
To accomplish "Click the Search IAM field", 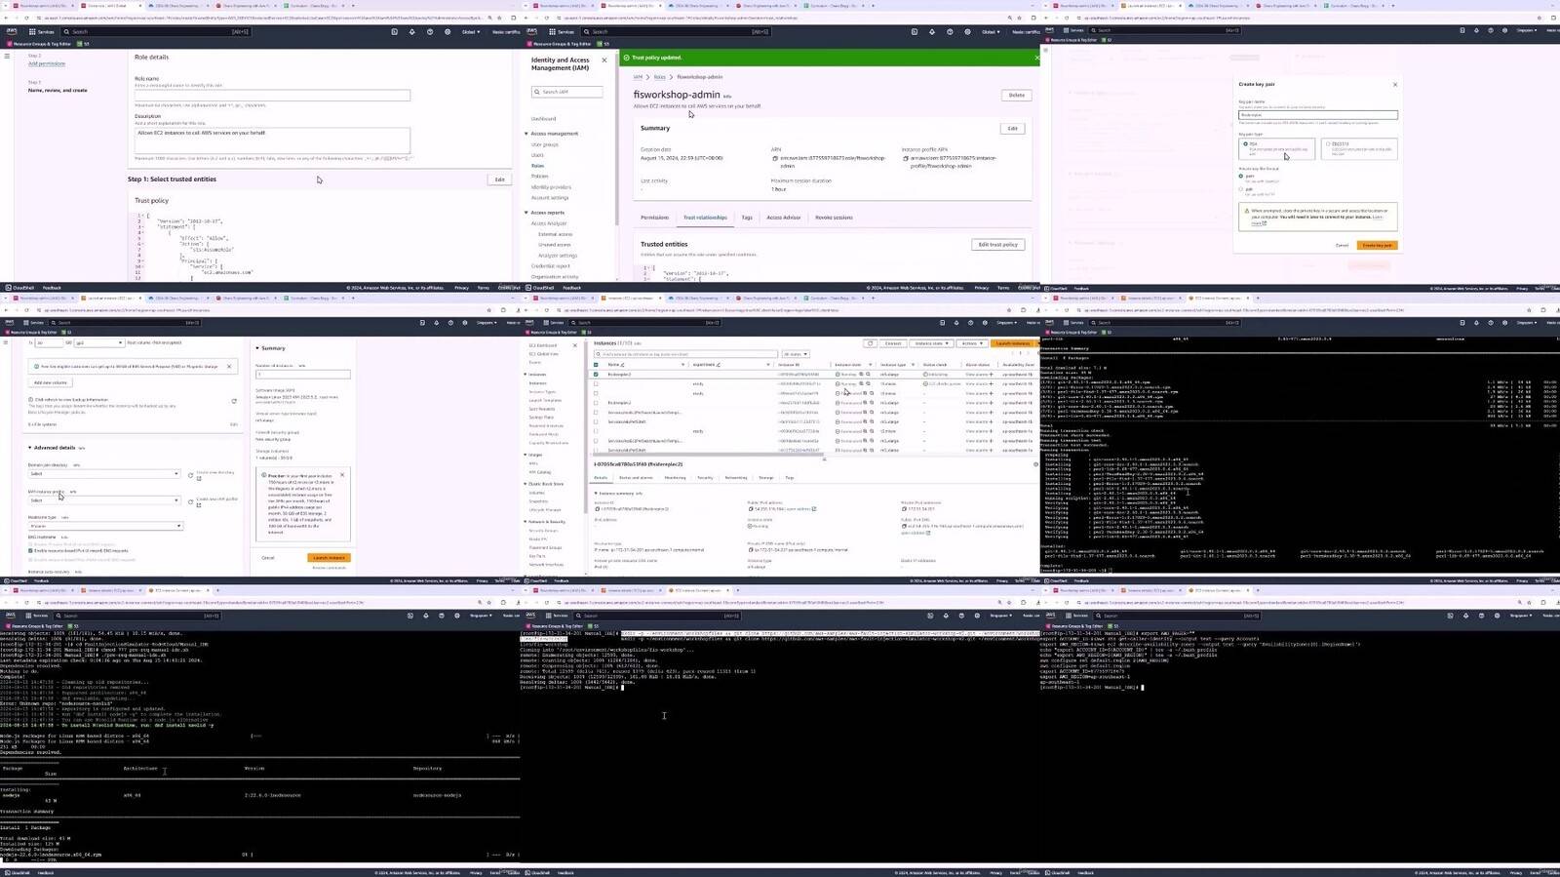I will (x=567, y=92).
